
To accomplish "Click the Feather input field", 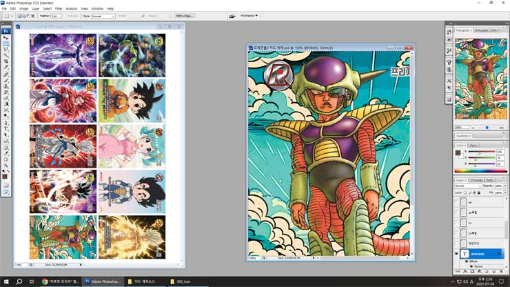I will [x=56, y=16].
